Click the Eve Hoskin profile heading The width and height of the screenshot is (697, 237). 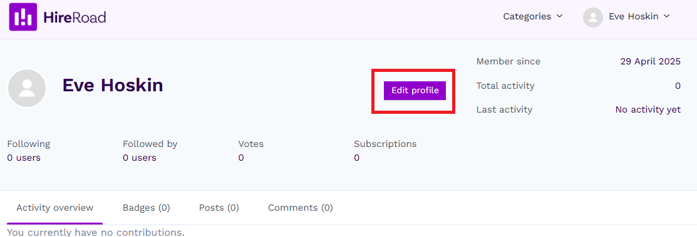113,85
